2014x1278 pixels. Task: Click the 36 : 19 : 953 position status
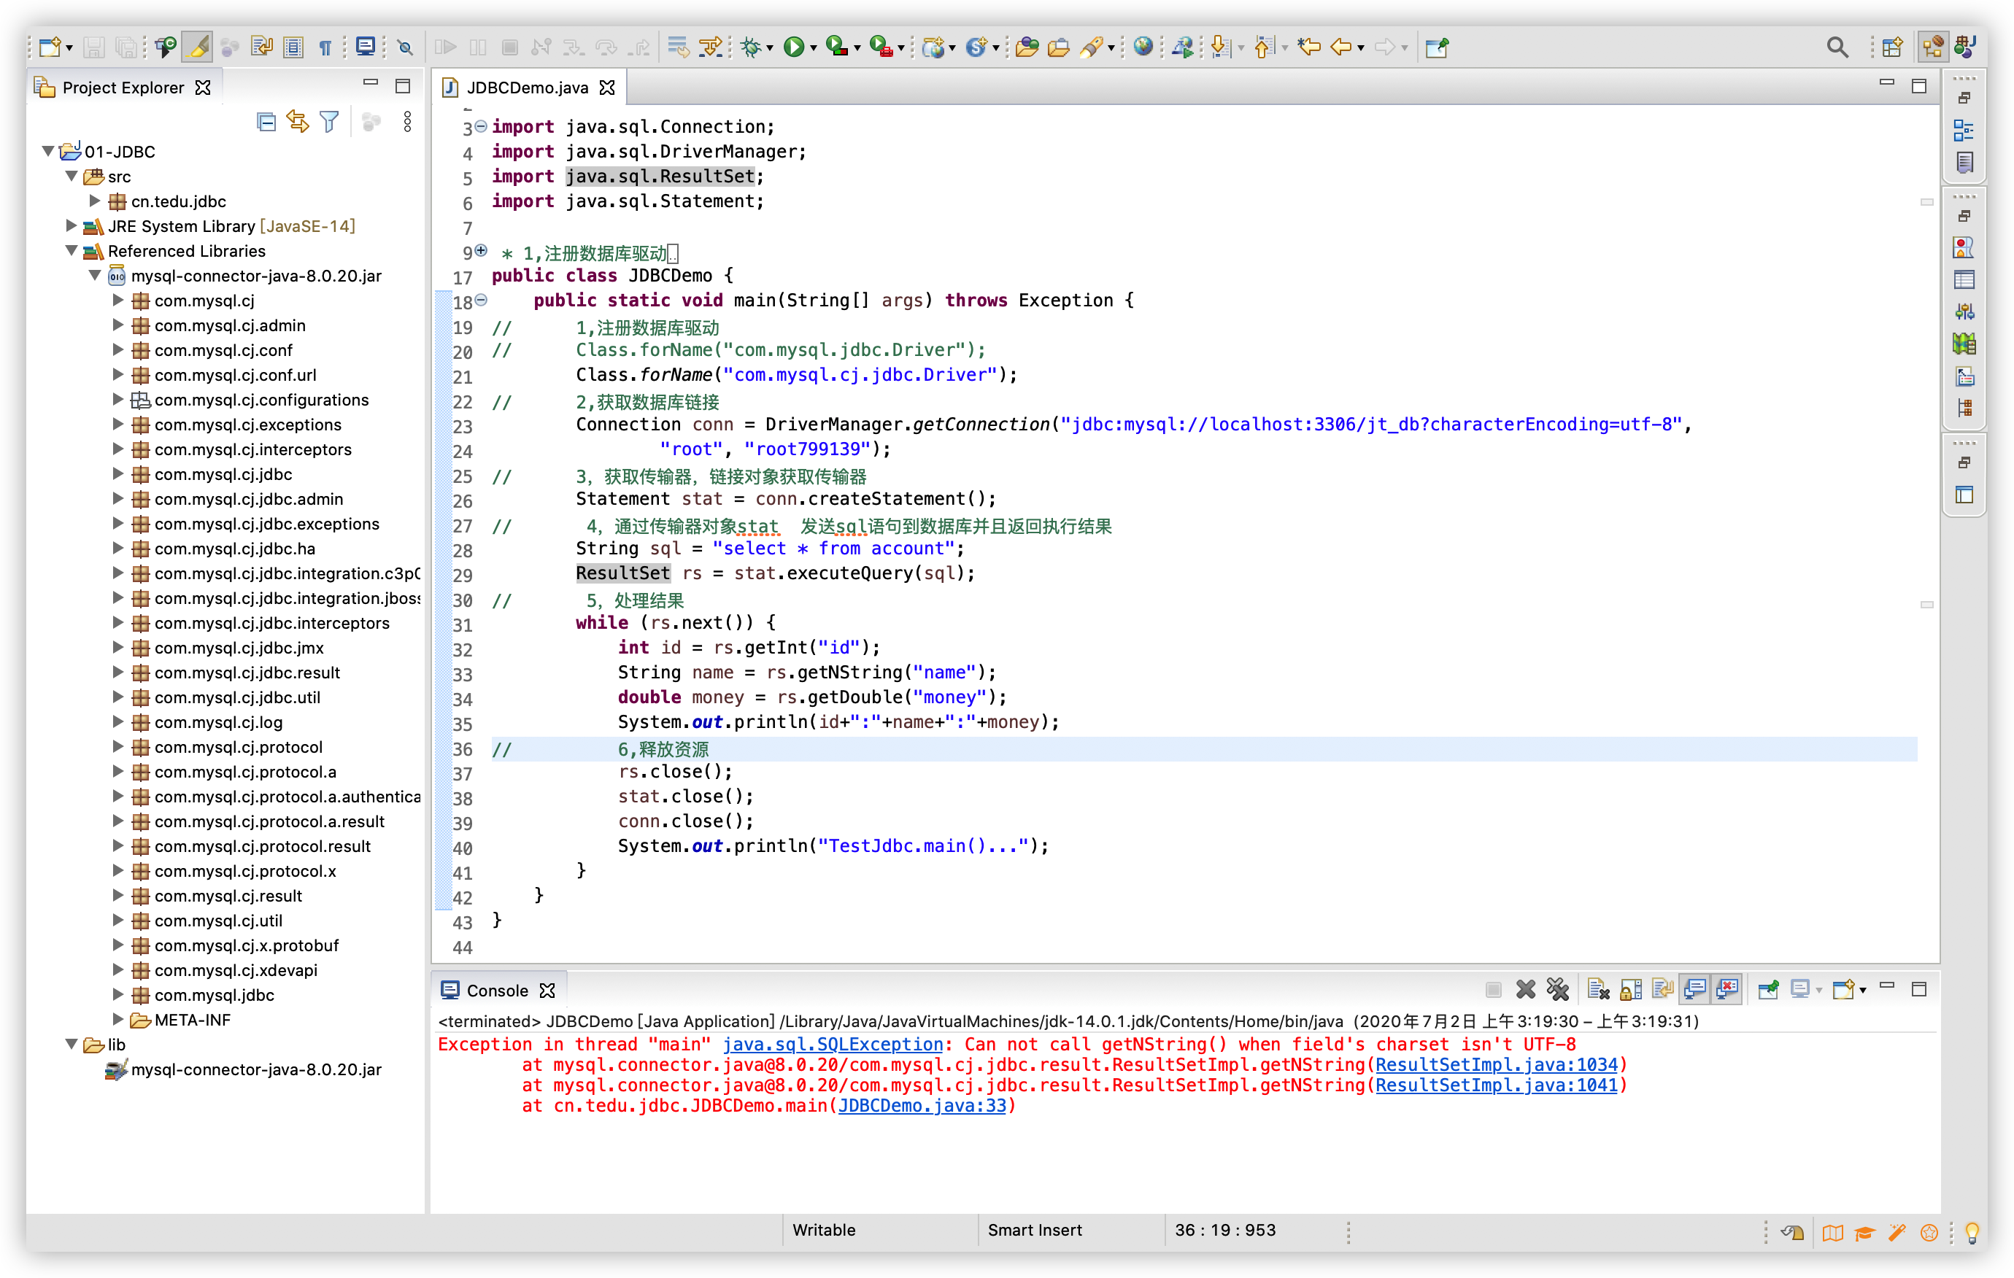pos(1224,1231)
